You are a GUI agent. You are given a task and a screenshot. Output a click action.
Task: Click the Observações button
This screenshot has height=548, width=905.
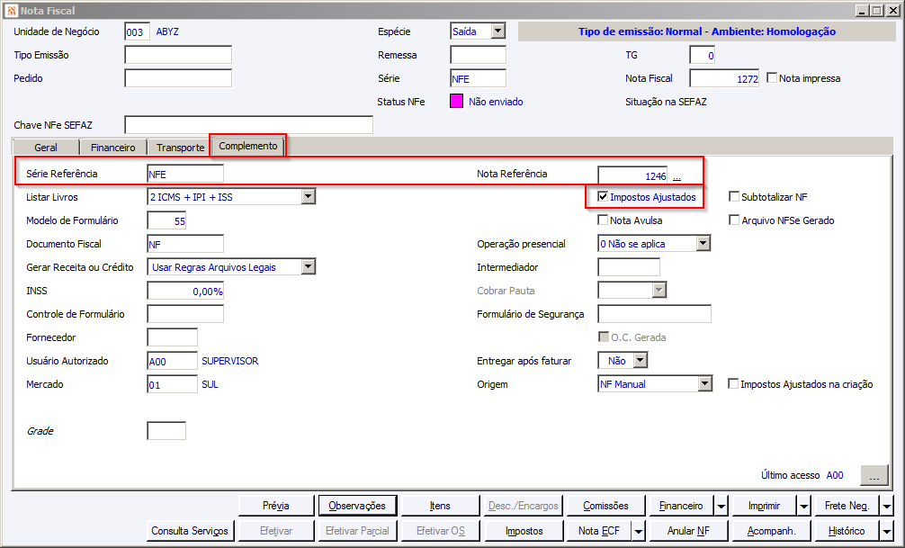357,506
